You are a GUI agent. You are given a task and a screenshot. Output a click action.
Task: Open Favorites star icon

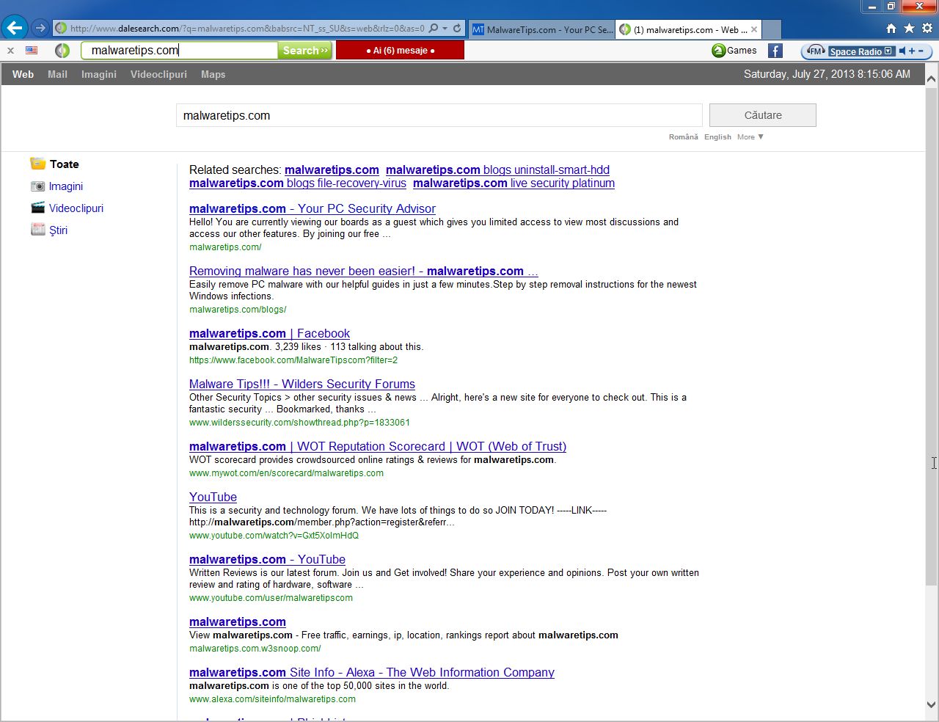(909, 29)
